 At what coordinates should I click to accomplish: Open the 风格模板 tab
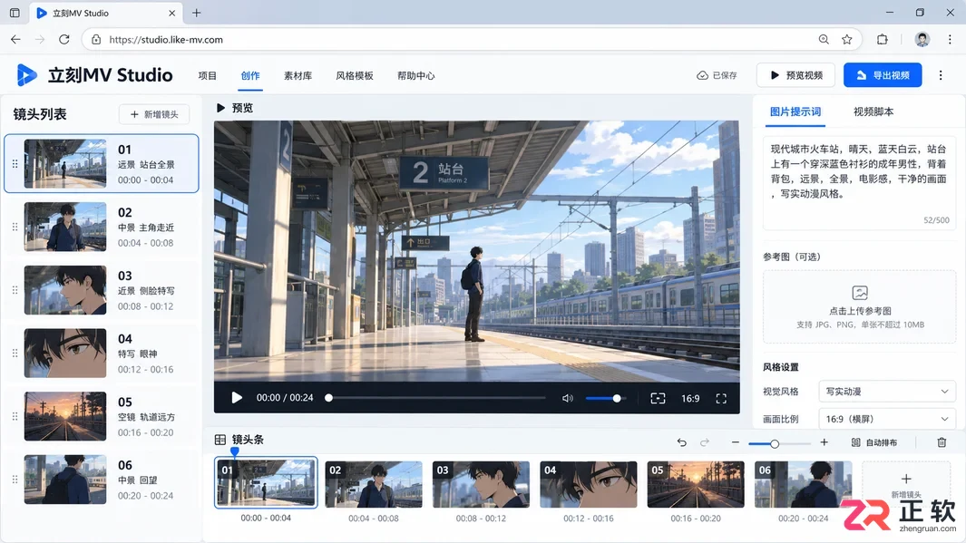click(355, 76)
